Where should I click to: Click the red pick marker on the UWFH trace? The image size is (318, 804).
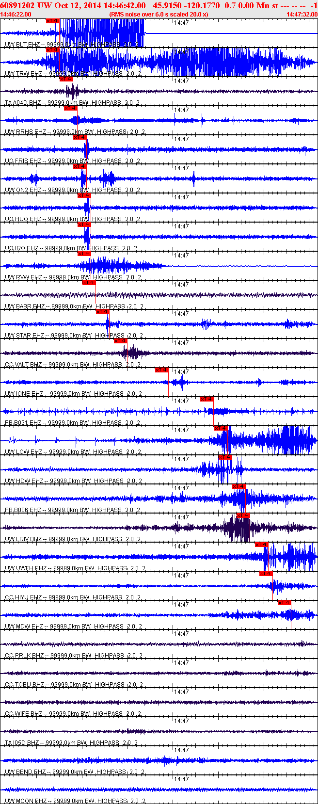261,545
